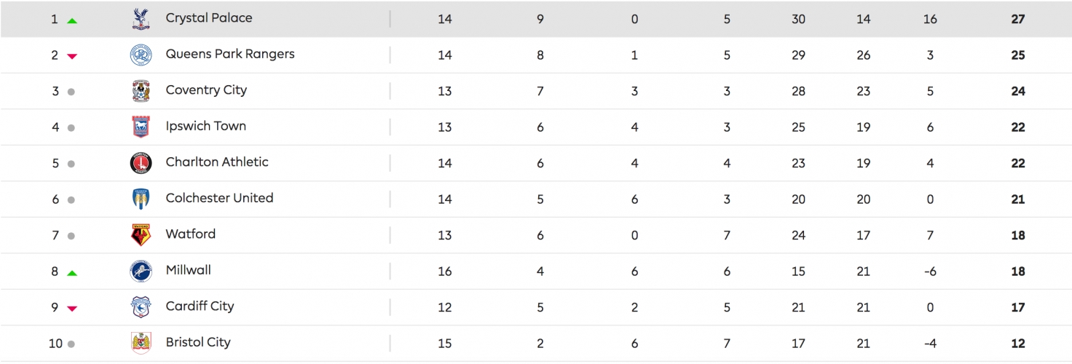The width and height of the screenshot is (1072, 364).
Task: Click green up arrow beside position 1
Action: click(x=71, y=20)
